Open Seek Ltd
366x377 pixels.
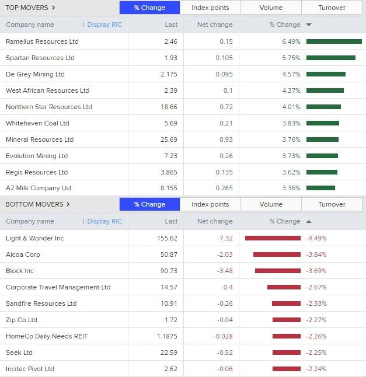(x=19, y=352)
